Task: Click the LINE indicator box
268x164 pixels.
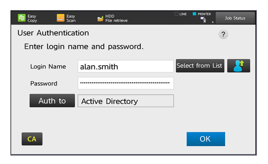Action: 177,14
